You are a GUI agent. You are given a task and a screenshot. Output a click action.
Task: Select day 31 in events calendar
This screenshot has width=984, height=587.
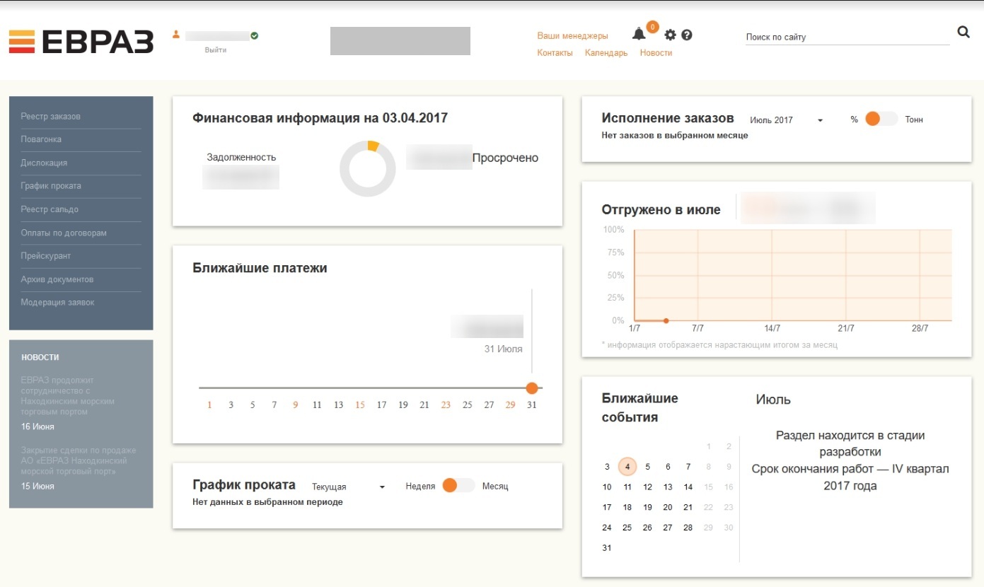click(x=607, y=548)
